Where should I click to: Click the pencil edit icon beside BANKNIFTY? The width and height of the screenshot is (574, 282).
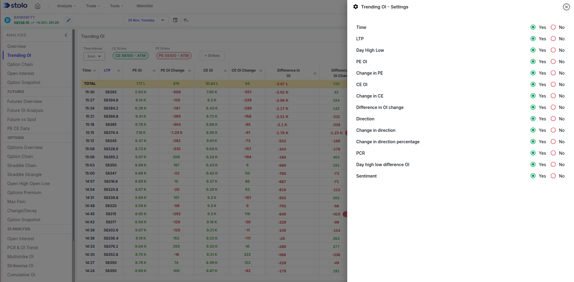(x=69, y=20)
